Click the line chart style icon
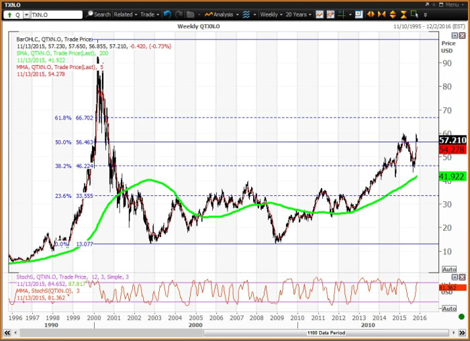The image size is (470, 341). (x=320, y=14)
